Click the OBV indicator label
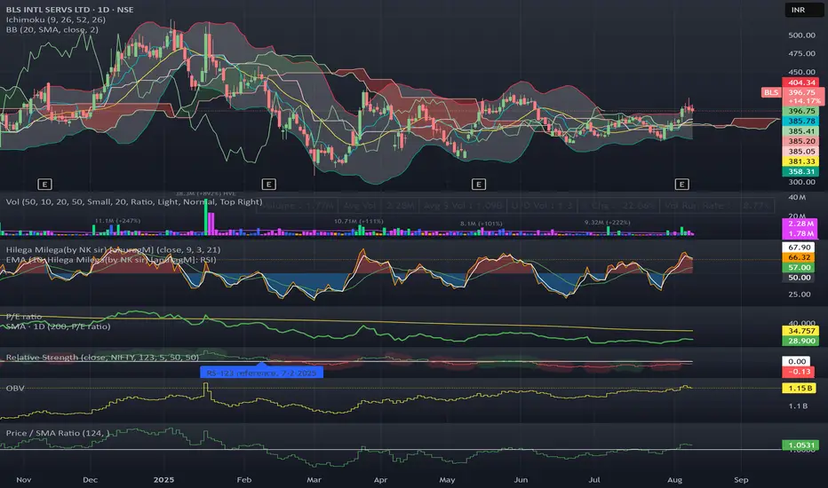Viewport: 828px width, 488px height. point(15,388)
